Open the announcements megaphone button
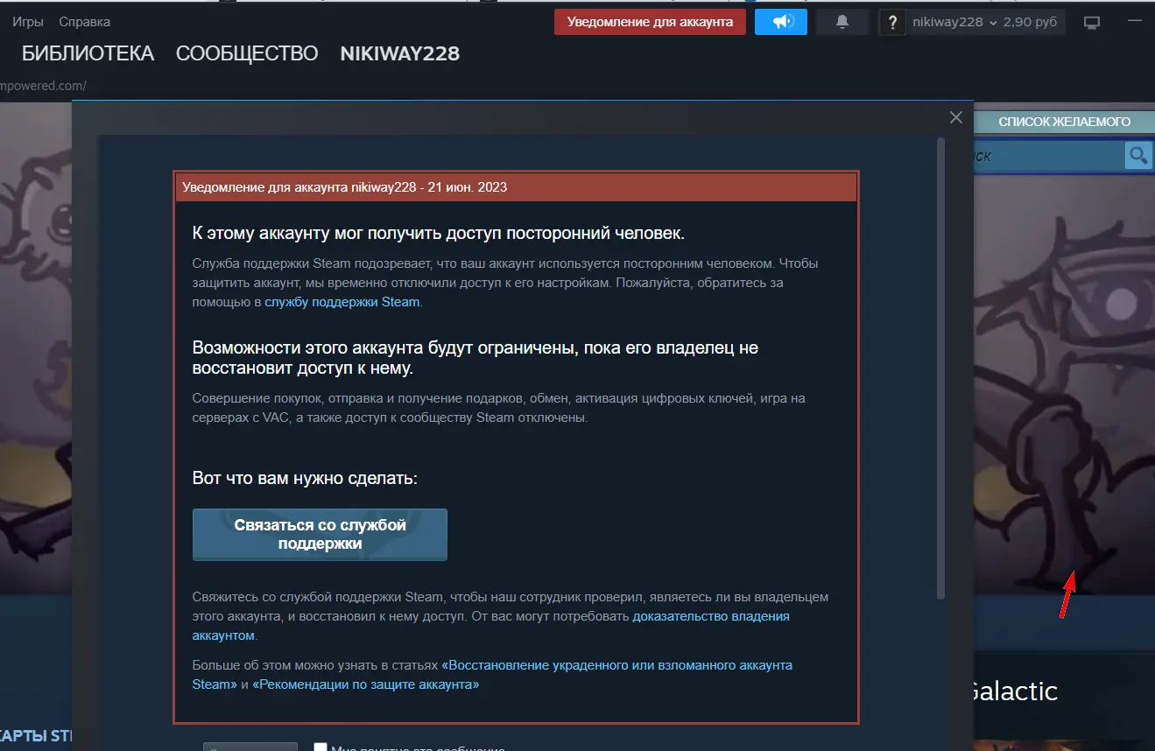The width and height of the screenshot is (1155, 751). (780, 22)
